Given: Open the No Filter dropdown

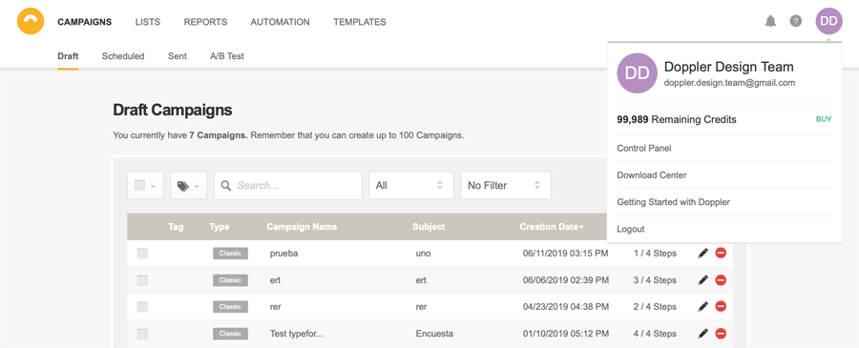Looking at the screenshot, I should (506, 186).
